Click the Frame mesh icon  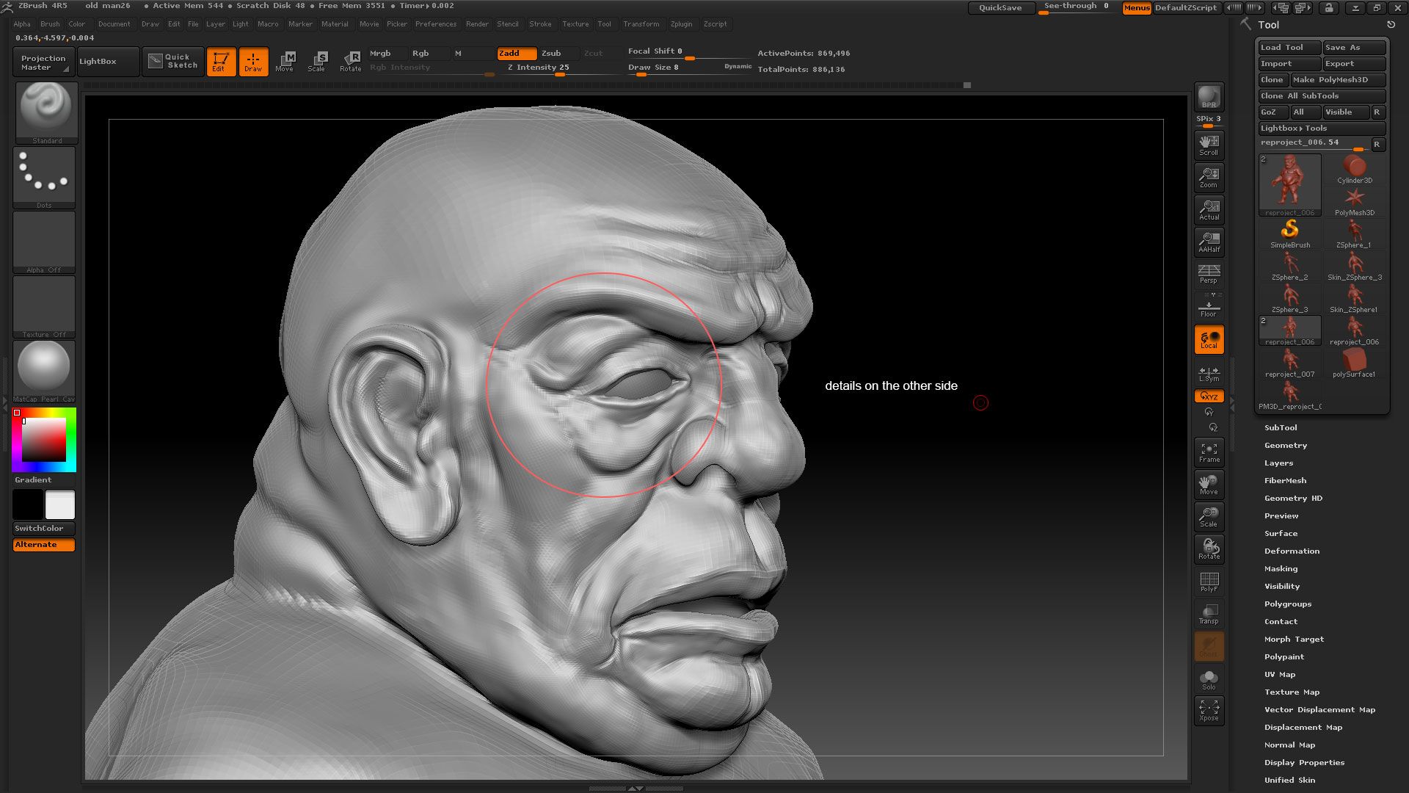tap(1209, 452)
